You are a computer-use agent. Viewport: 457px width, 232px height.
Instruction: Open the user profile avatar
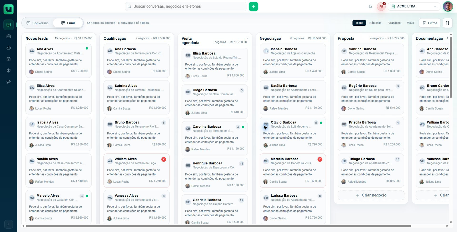click(448, 6)
